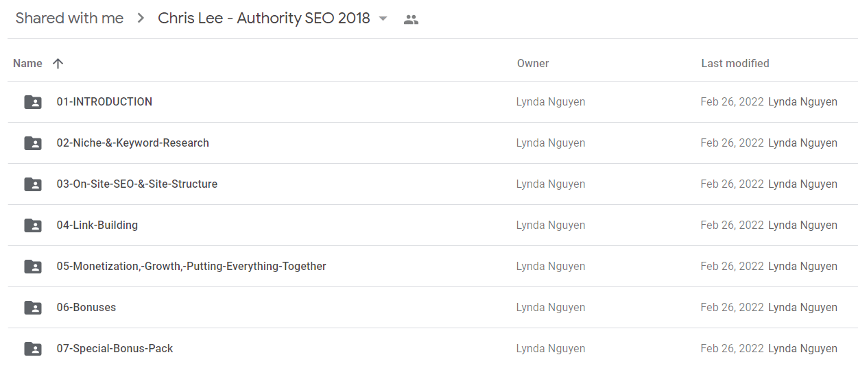The height and width of the screenshot is (368, 858).
Task: Click the shared people icon in breadcrumb
Action: (411, 19)
